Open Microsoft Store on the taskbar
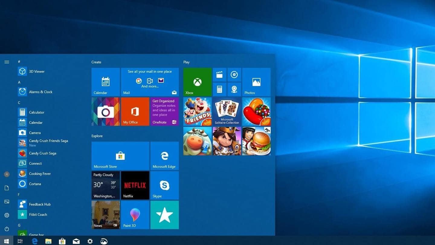The width and height of the screenshot is (435, 245). click(62, 241)
